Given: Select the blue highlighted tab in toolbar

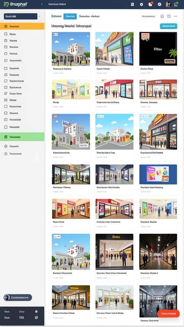Looking at the screenshot, I should point(70,16).
